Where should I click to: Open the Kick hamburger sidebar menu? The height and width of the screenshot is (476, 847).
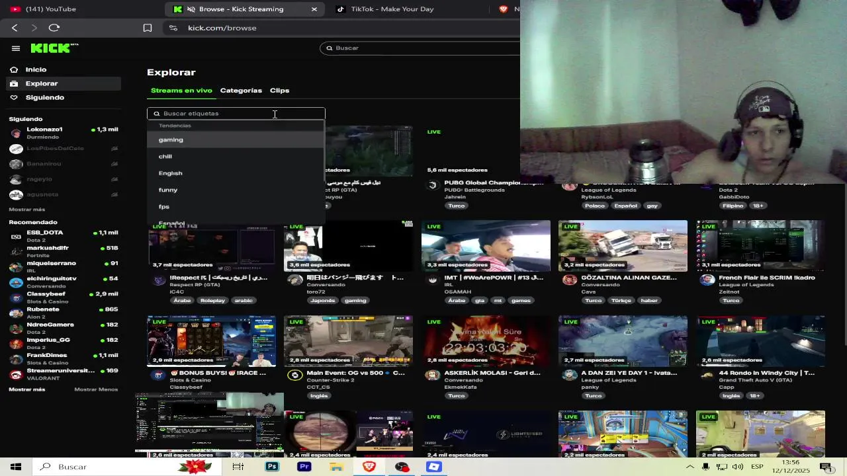click(x=16, y=48)
